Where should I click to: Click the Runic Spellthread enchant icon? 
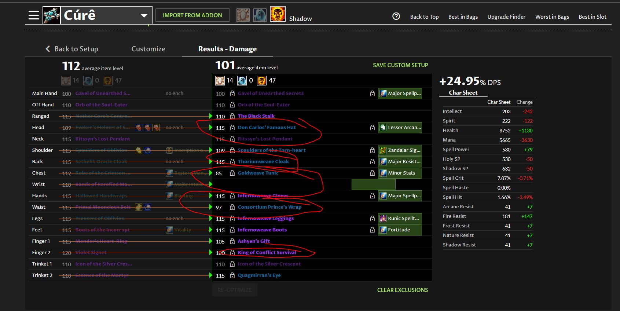click(x=383, y=219)
